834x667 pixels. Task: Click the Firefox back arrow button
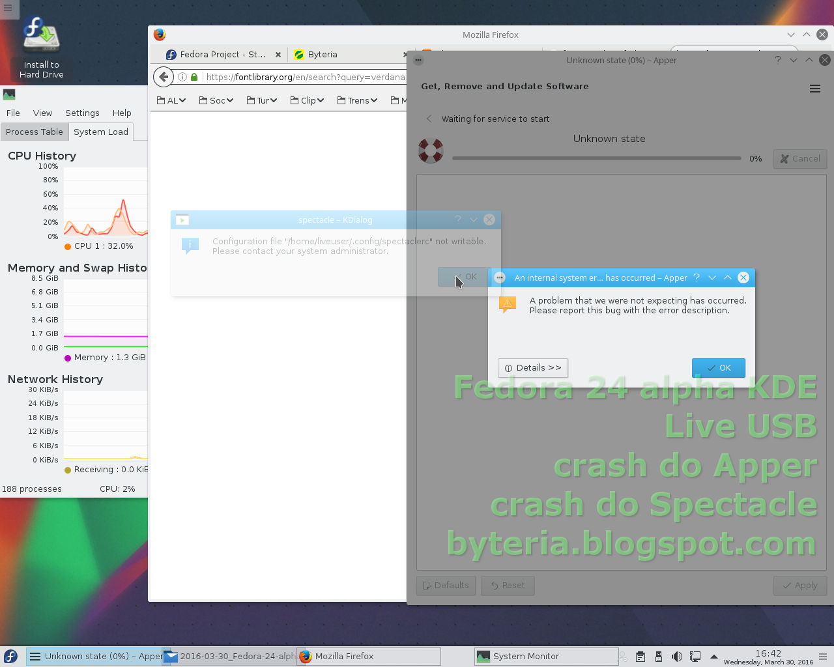(x=164, y=77)
